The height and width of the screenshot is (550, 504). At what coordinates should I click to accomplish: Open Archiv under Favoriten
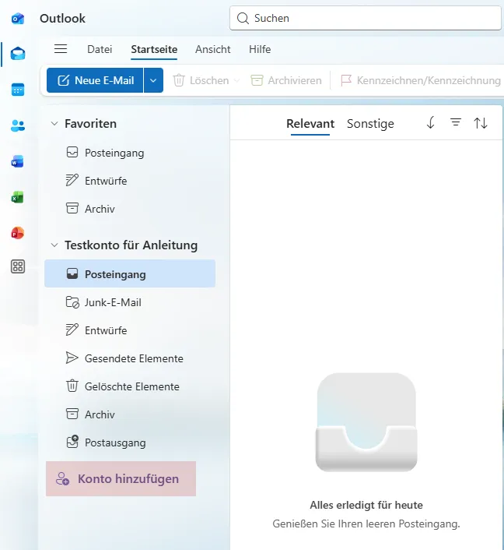(x=130, y=209)
